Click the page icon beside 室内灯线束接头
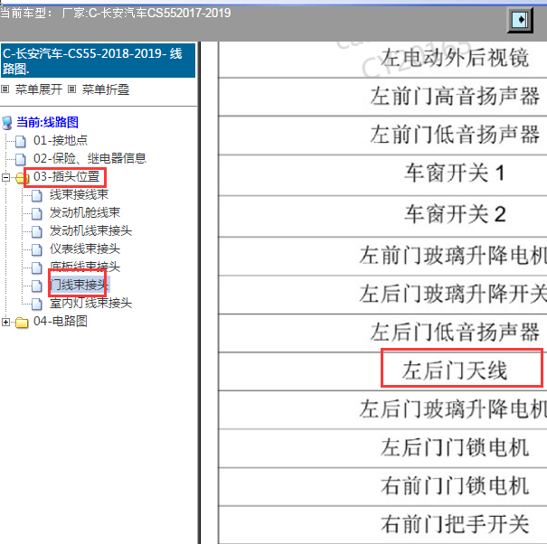This screenshot has height=544, width=547. [x=37, y=305]
